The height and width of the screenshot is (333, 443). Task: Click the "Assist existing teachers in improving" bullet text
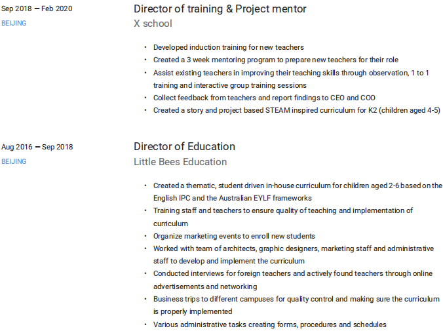coord(291,72)
